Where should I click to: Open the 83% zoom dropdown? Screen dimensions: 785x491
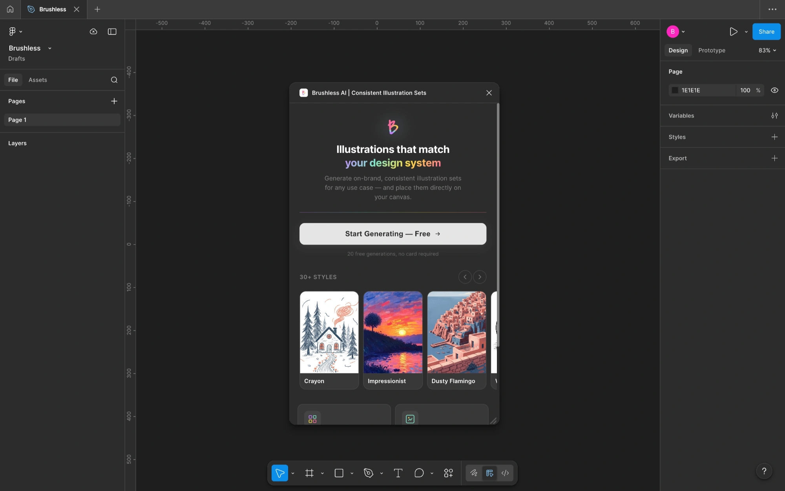(767, 50)
